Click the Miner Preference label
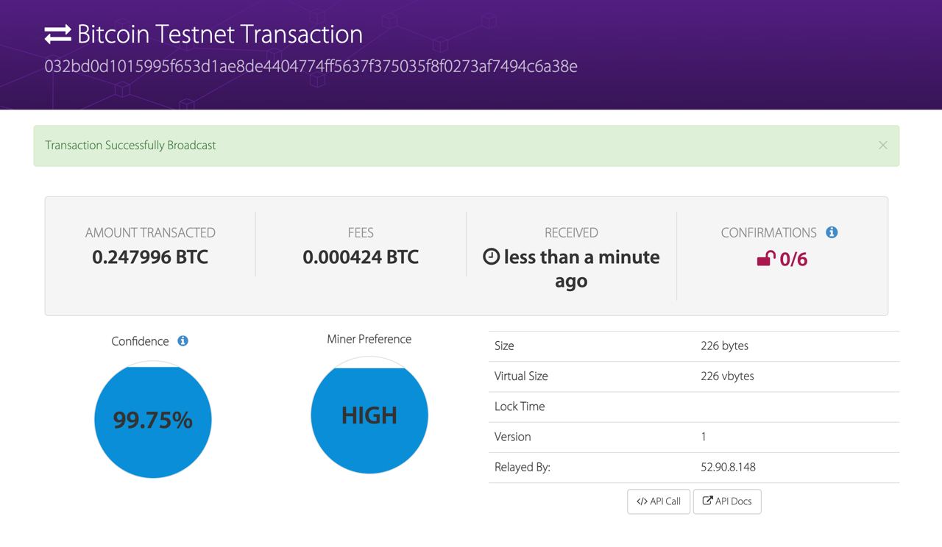The image size is (942, 547). pos(369,339)
